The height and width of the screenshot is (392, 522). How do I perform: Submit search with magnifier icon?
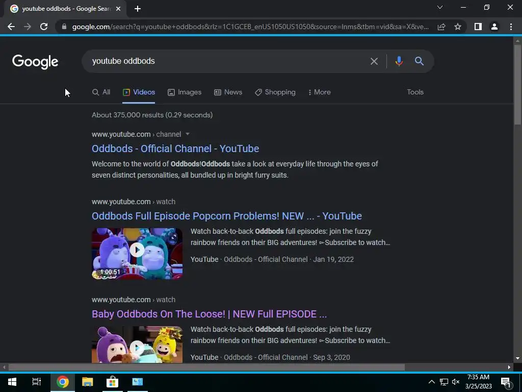point(419,61)
